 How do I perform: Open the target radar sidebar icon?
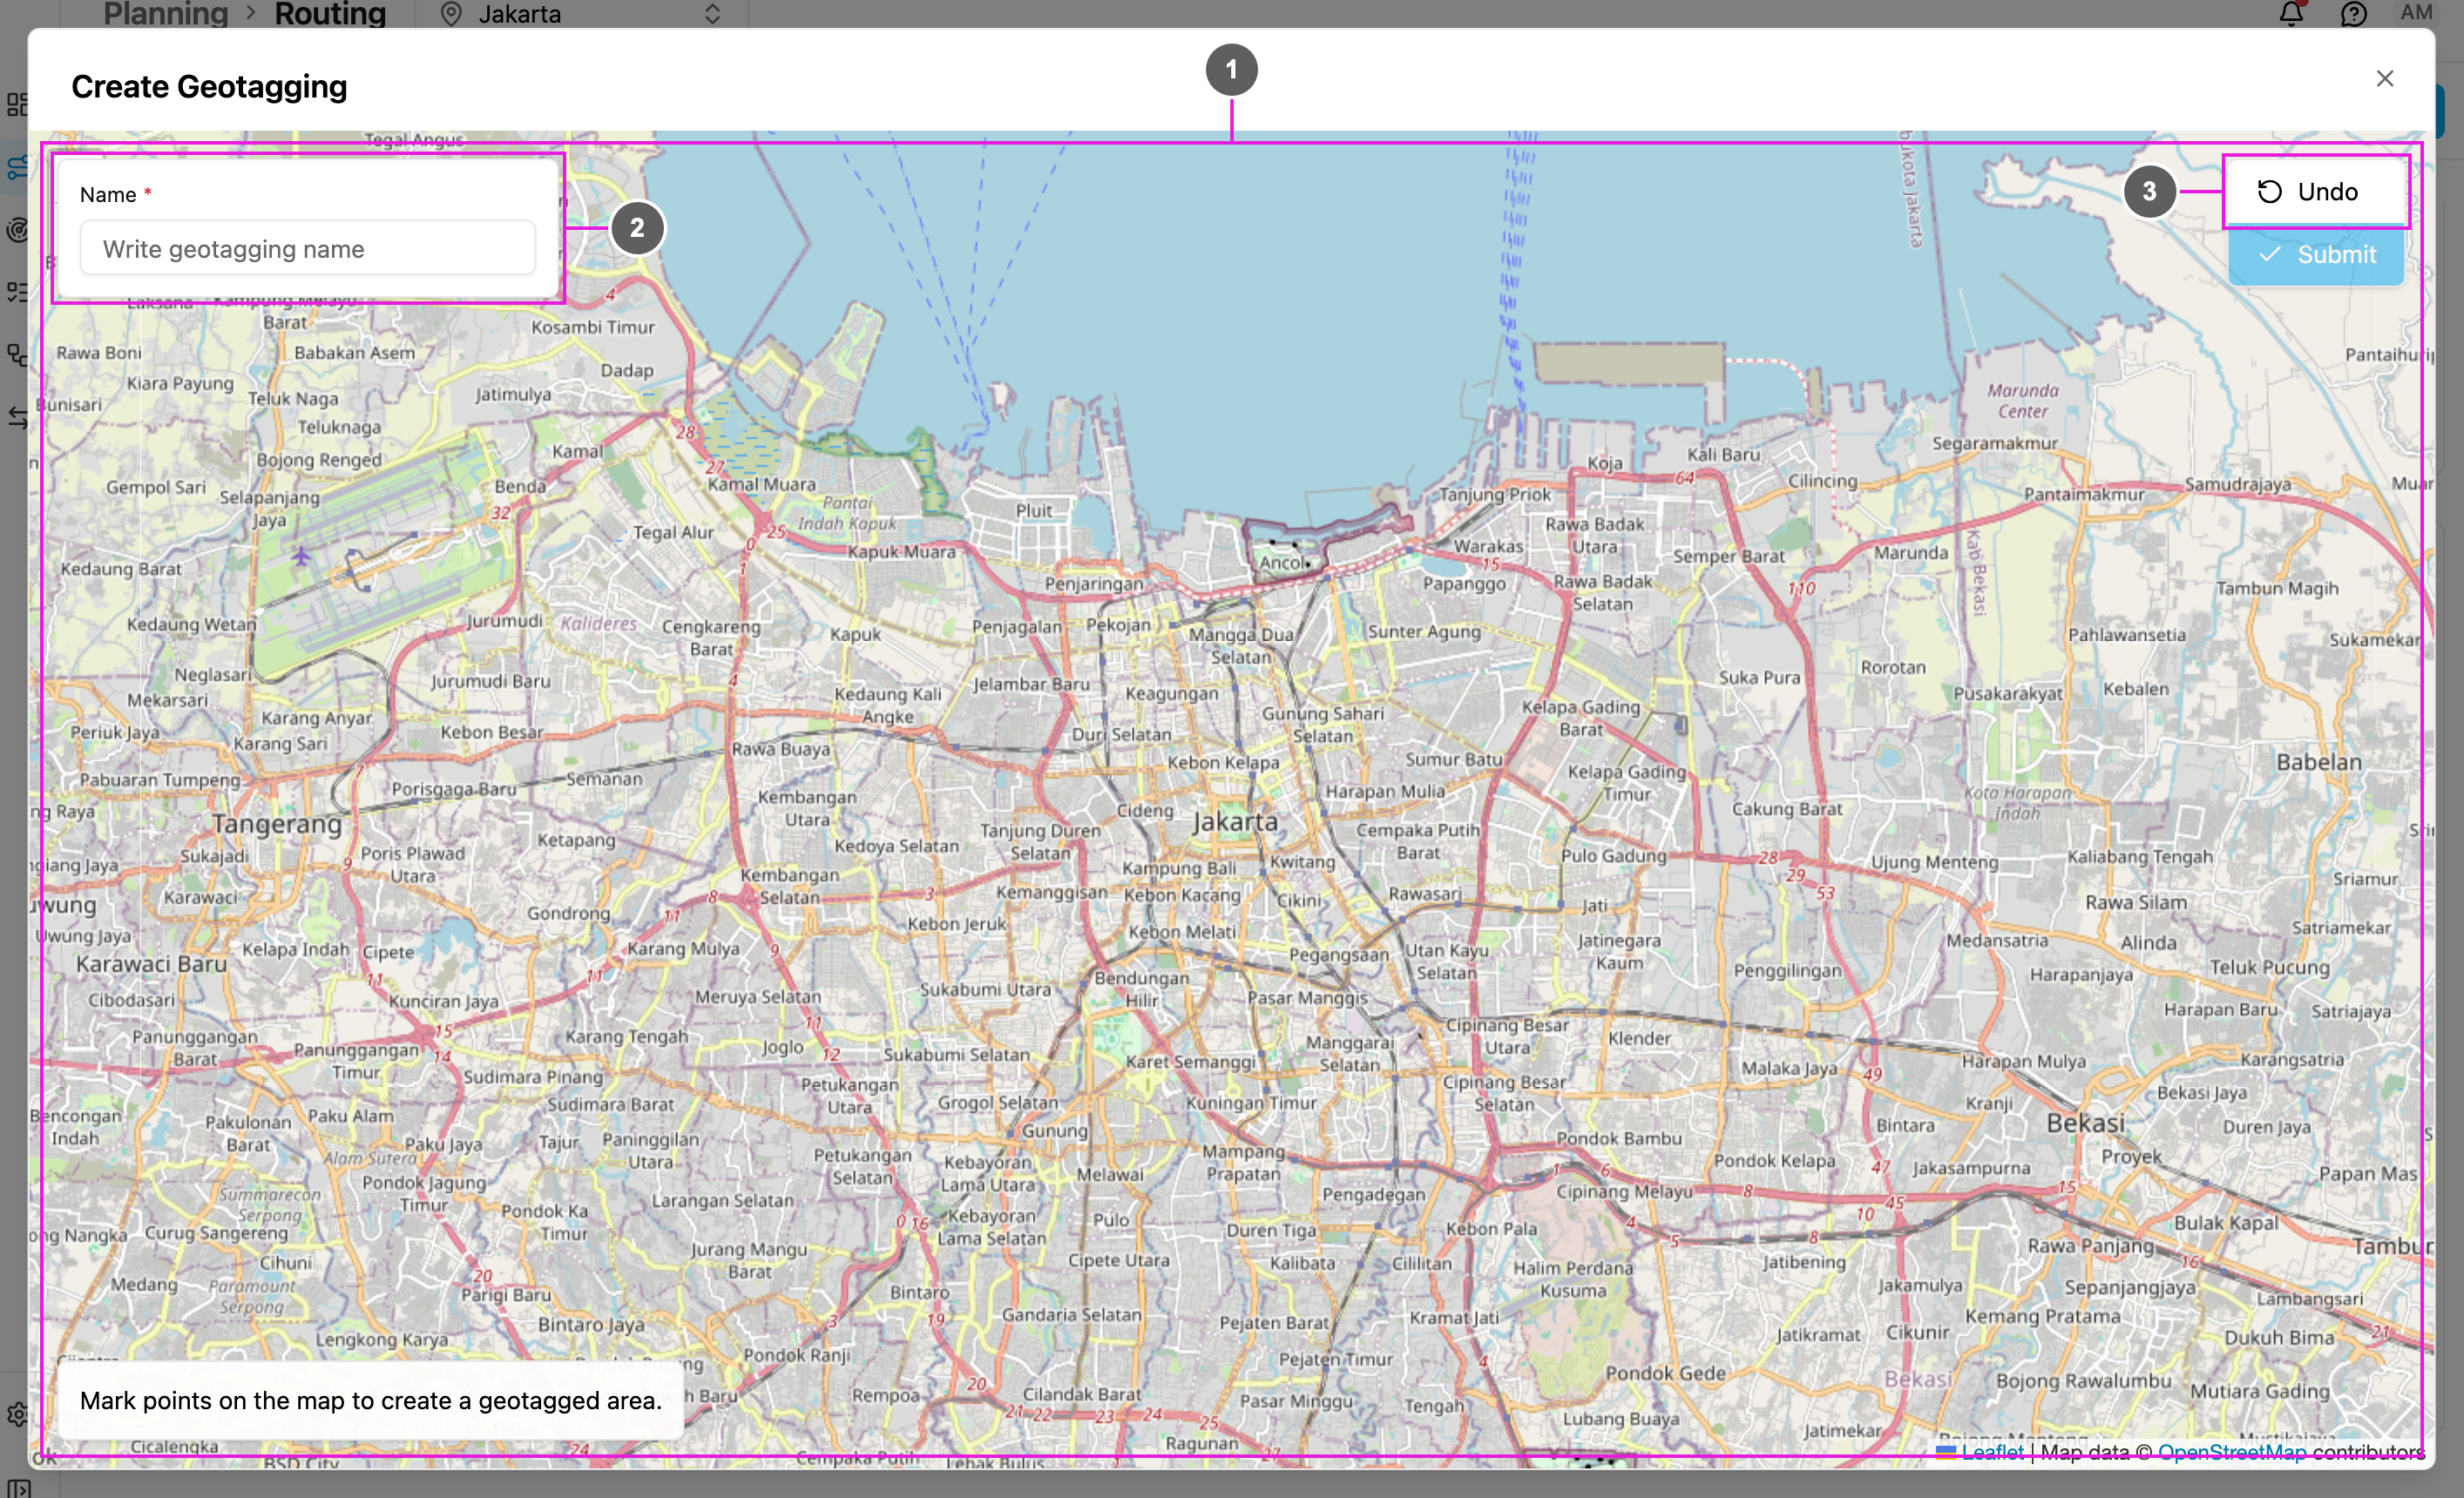tap(17, 230)
